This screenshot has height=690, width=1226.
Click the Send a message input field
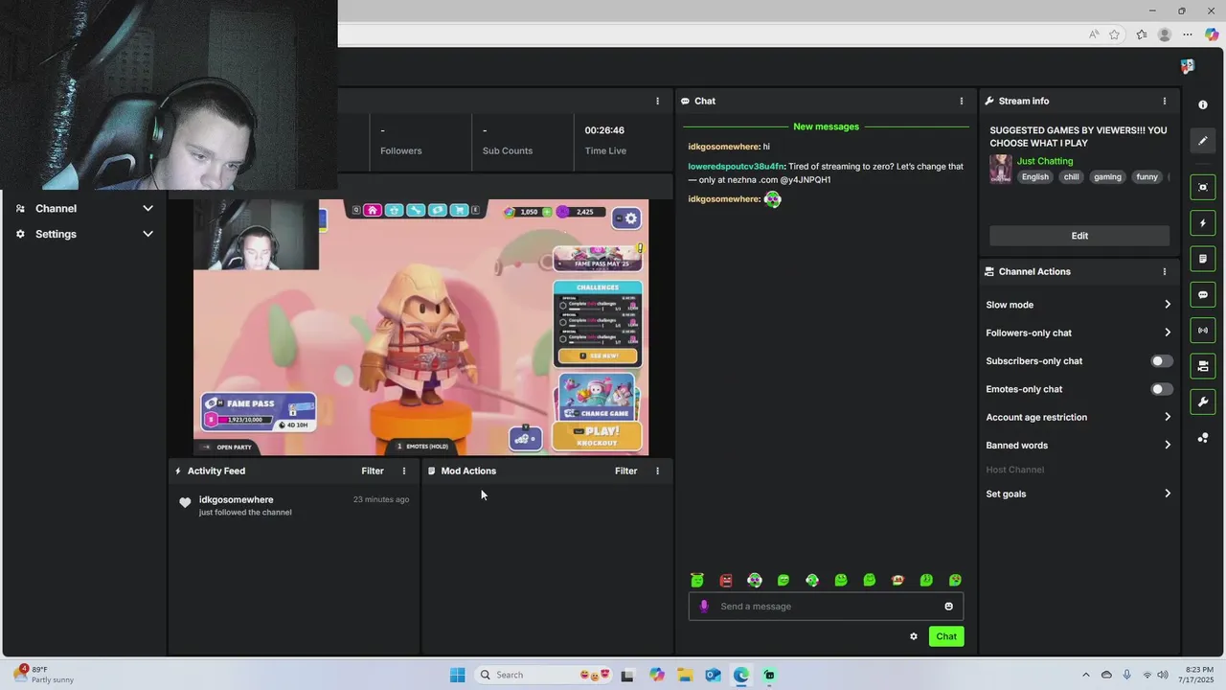(826, 606)
